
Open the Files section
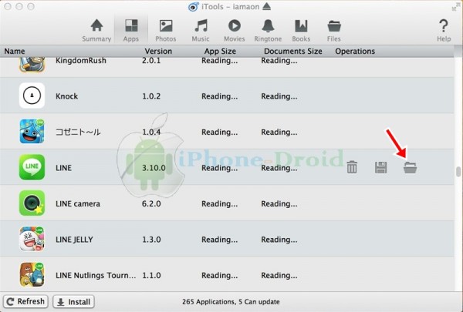[x=334, y=30]
